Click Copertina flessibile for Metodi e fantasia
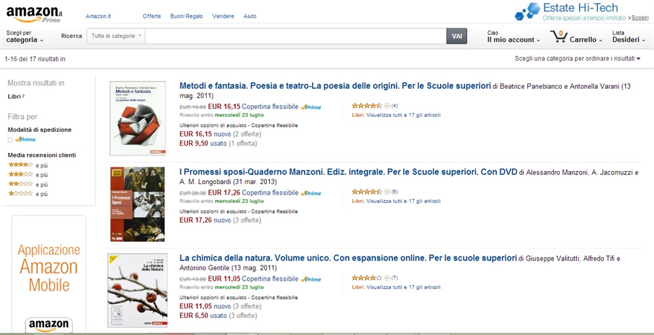The height and width of the screenshot is (335, 654). [x=270, y=106]
